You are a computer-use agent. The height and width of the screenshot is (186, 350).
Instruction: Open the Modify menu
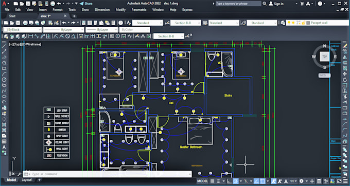coord(120,10)
